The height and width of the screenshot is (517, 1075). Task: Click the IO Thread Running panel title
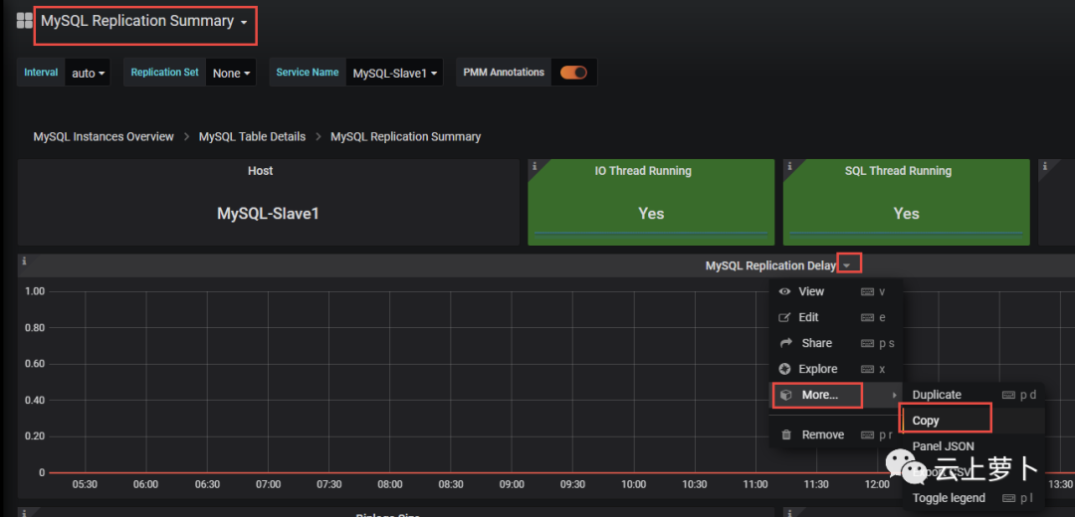[643, 170]
